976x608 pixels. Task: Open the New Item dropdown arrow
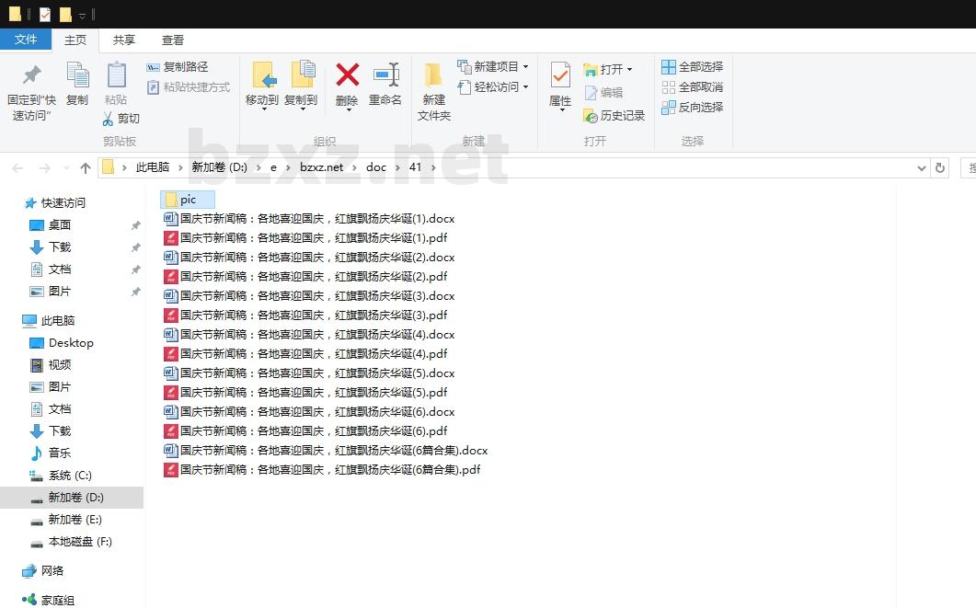click(x=525, y=67)
